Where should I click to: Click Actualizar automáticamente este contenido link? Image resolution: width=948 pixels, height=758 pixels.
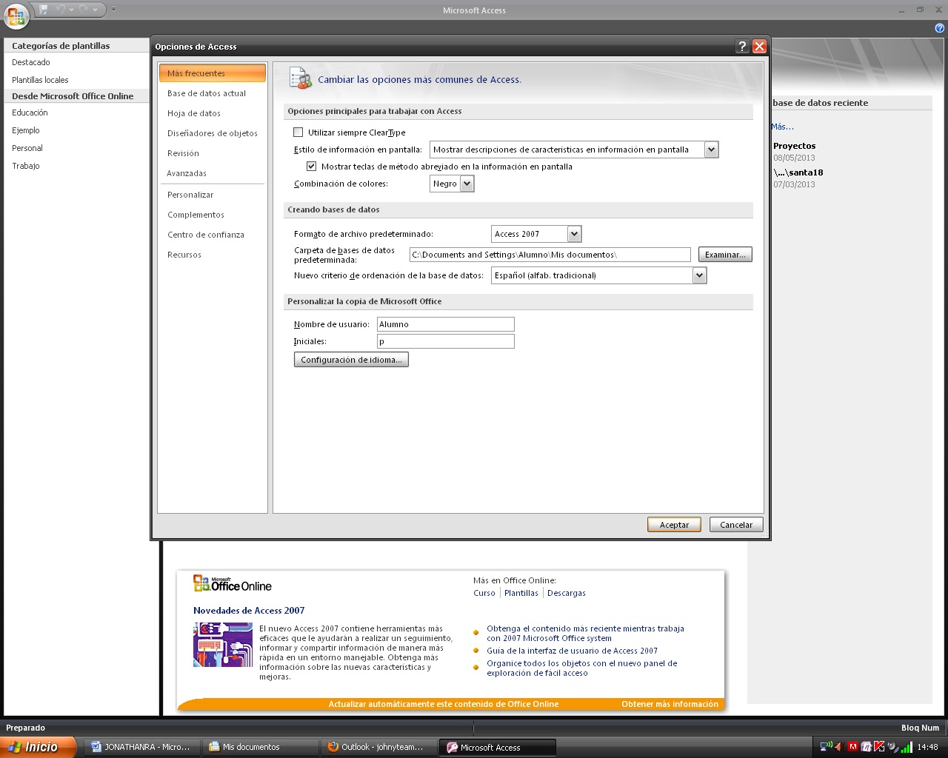(x=444, y=704)
